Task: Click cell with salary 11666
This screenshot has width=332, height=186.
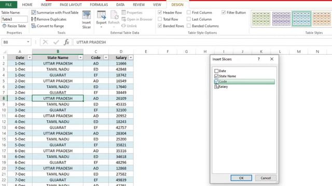Action: [x=121, y=64]
